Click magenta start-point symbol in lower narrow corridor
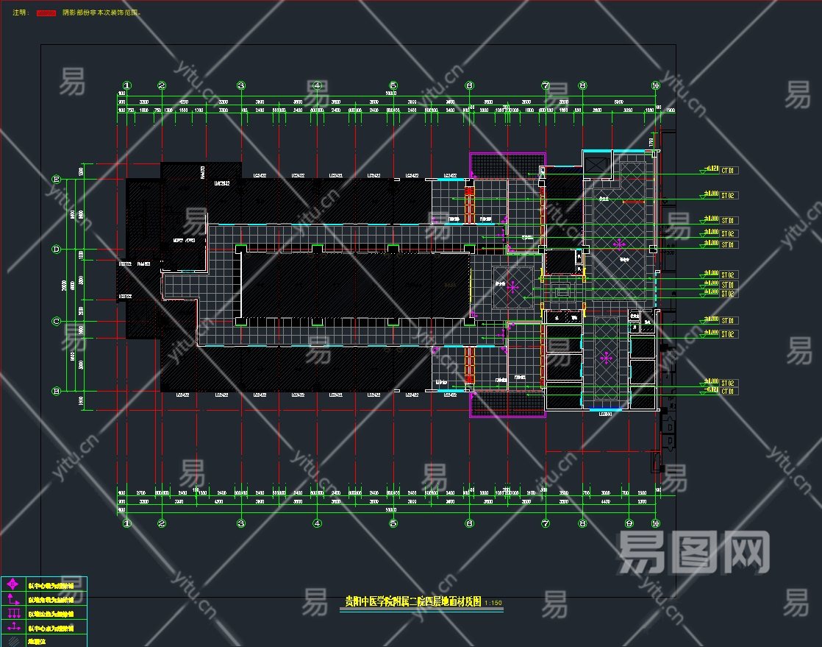This screenshot has height=647, width=822. (606, 358)
